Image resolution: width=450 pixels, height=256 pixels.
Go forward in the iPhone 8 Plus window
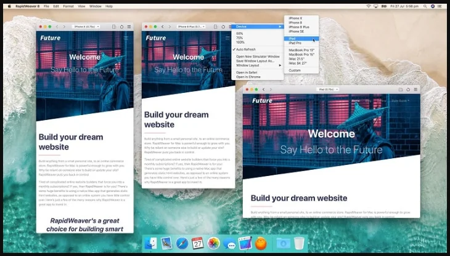[x=170, y=26]
